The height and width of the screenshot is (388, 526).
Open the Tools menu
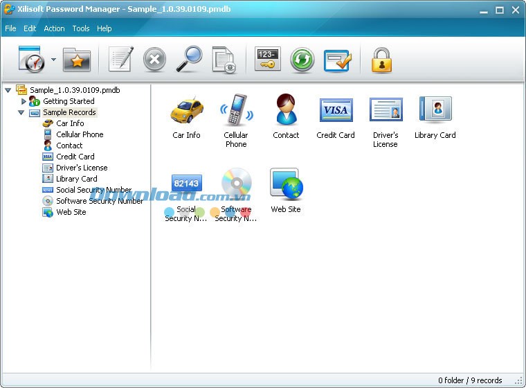[x=81, y=28]
